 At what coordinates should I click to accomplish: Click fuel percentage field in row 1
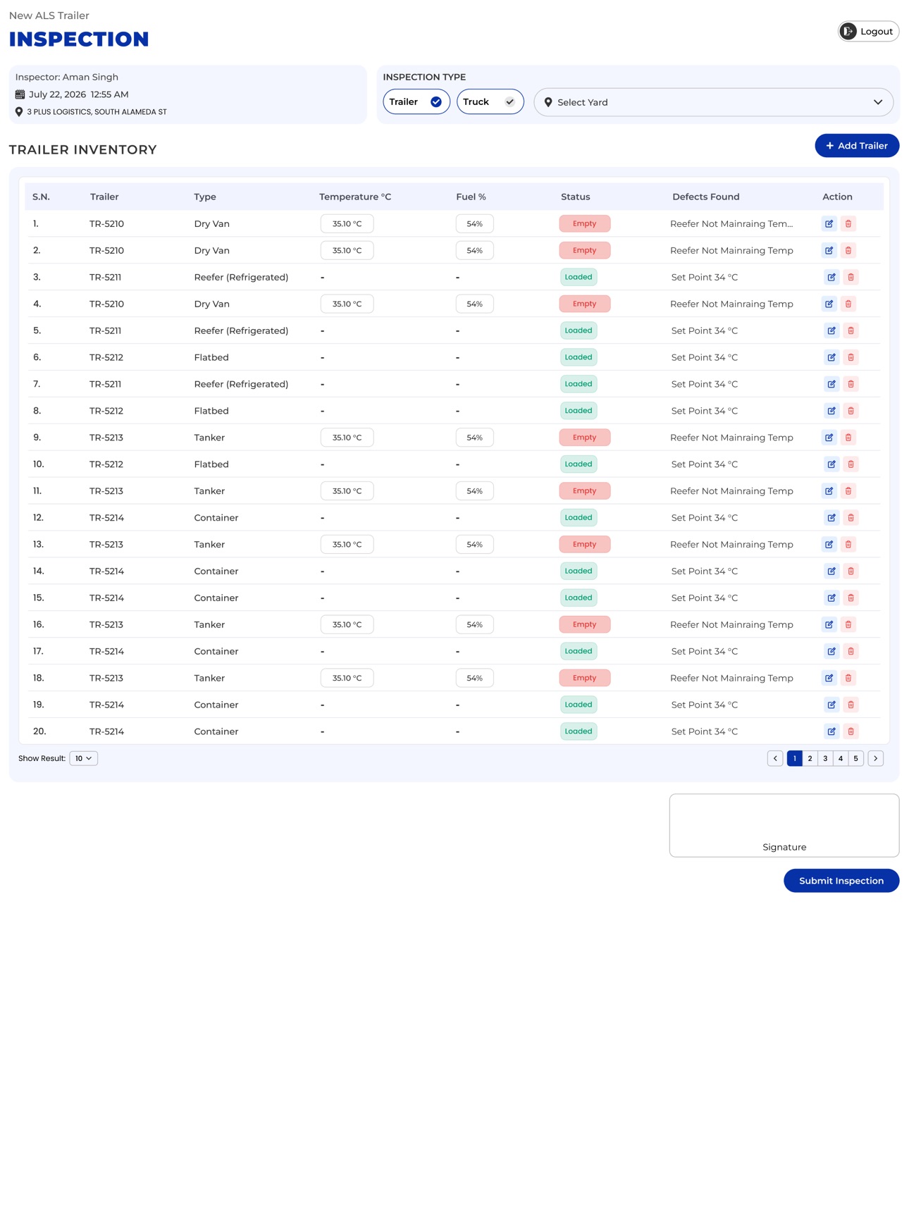(x=475, y=223)
